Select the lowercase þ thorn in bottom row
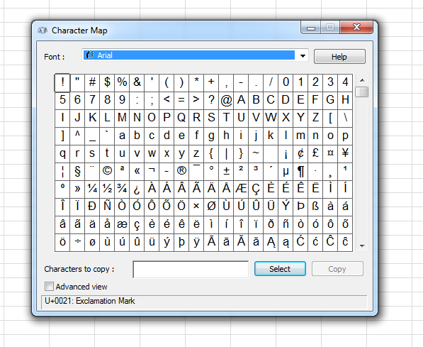This screenshot has width=423, height=347. click(181, 242)
